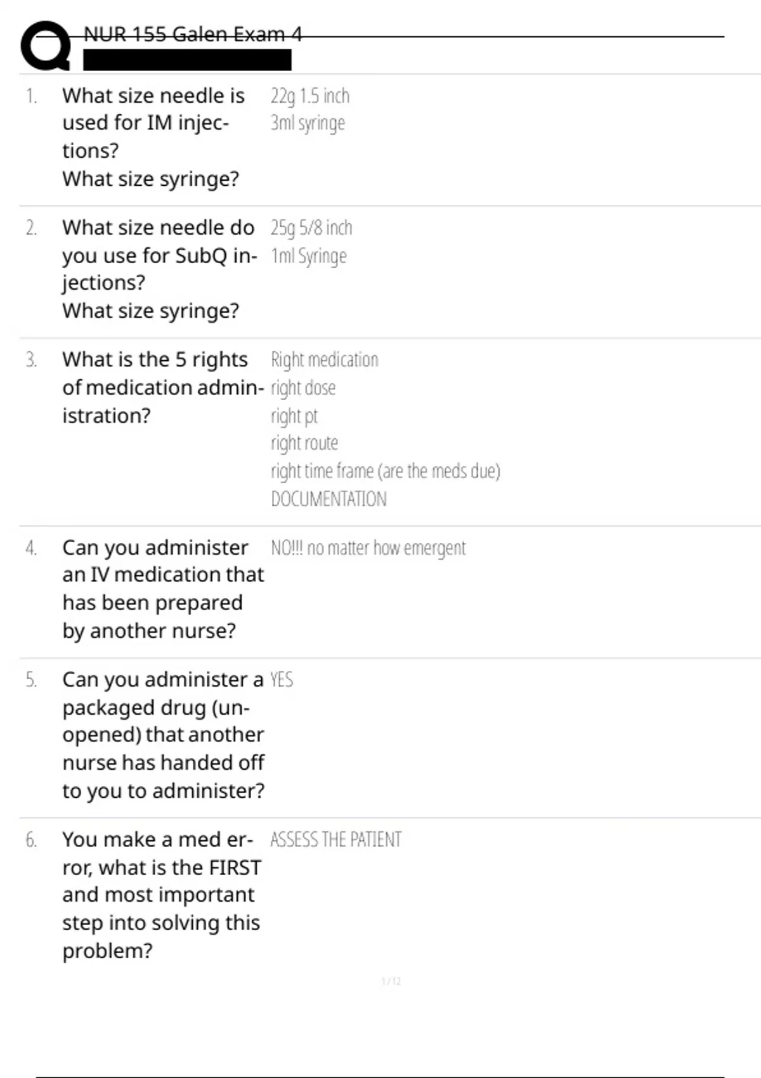Click the 'Right medication' answer line
Screen dimensions: 761x1078
324,360
